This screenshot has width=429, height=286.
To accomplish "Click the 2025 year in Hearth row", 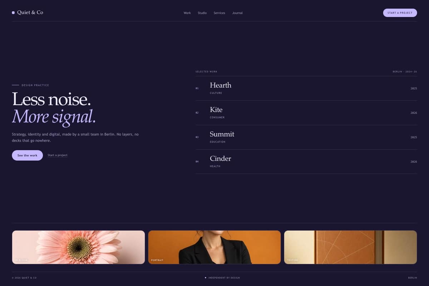I will (414, 88).
